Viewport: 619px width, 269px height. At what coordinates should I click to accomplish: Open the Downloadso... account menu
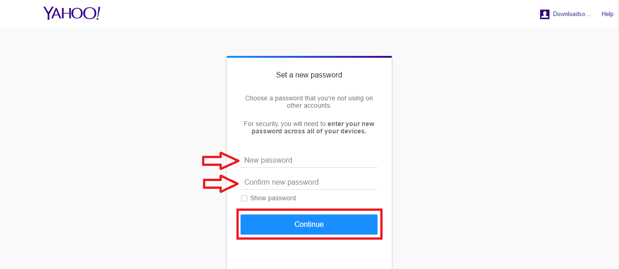[x=572, y=14]
